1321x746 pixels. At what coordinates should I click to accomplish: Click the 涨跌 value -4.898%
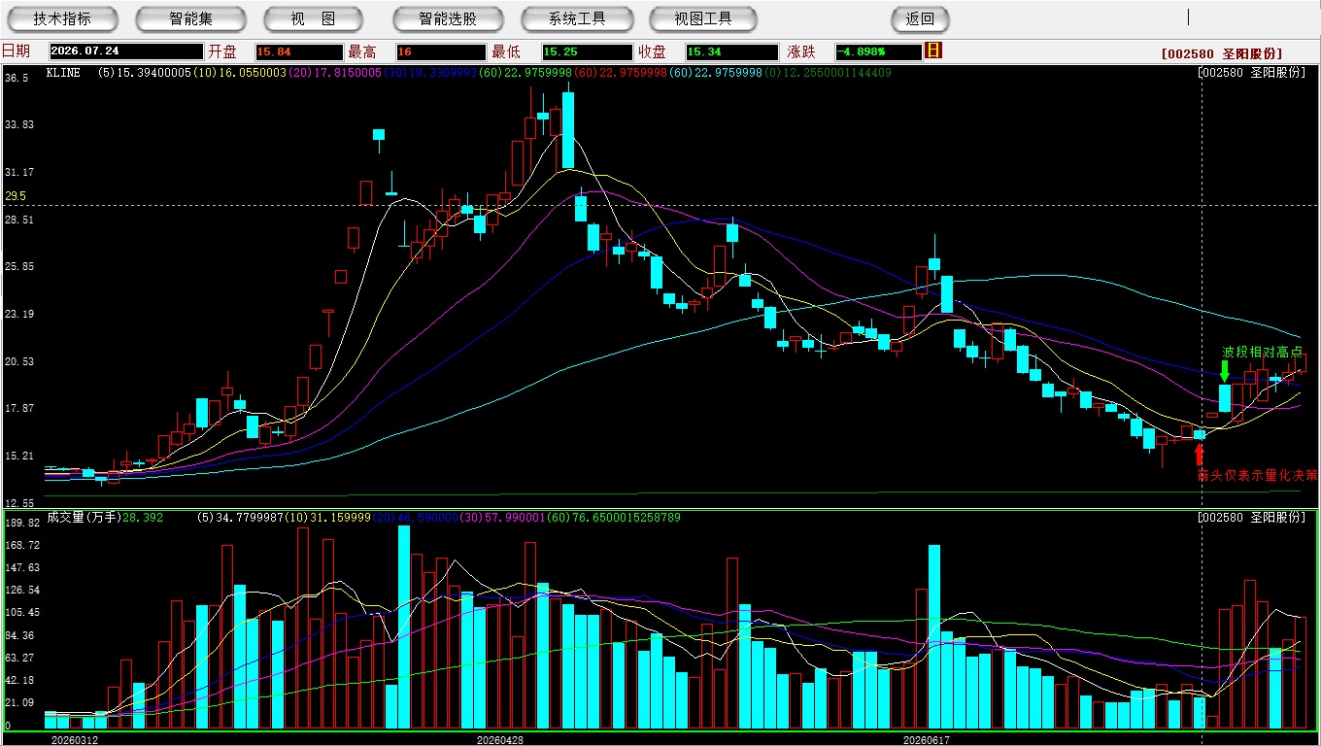pos(879,52)
